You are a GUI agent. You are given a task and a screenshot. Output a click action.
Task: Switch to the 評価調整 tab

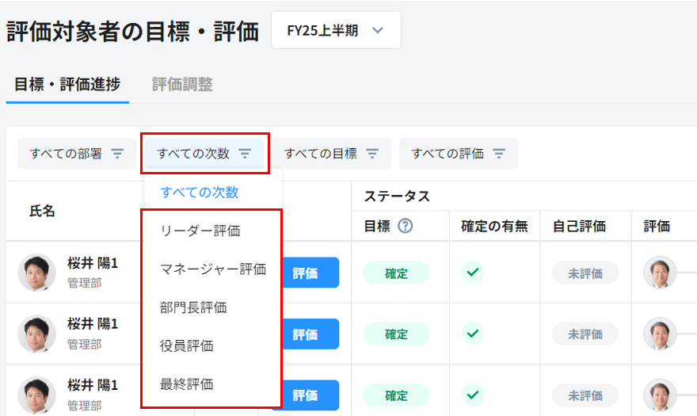pos(182,85)
